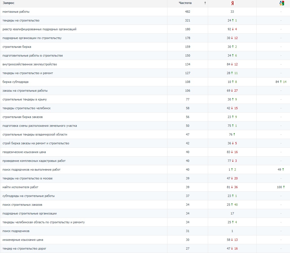Click 'подготовка схемы расположения земельного участка' query
Screen dimensions: 290x253
click(x=40, y=126)
